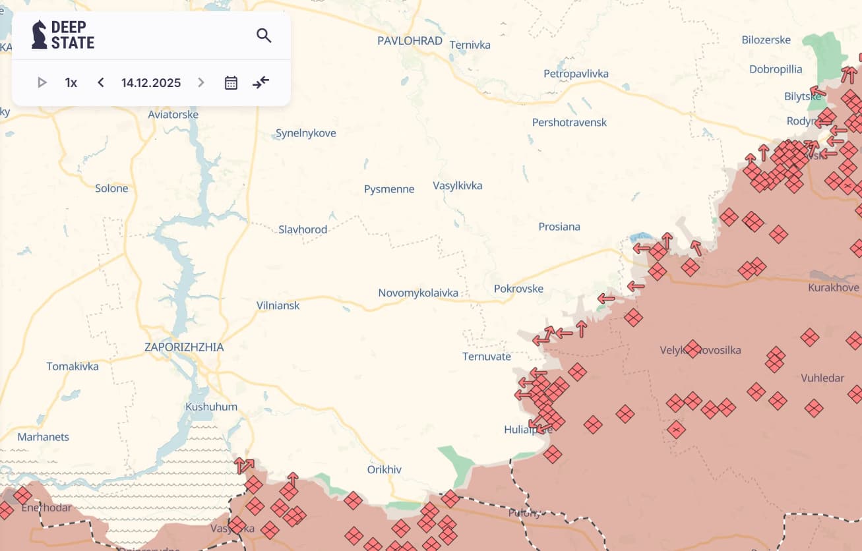Select the Orikhiv town label
The image size is (862, 551).
tap(384, 470)
